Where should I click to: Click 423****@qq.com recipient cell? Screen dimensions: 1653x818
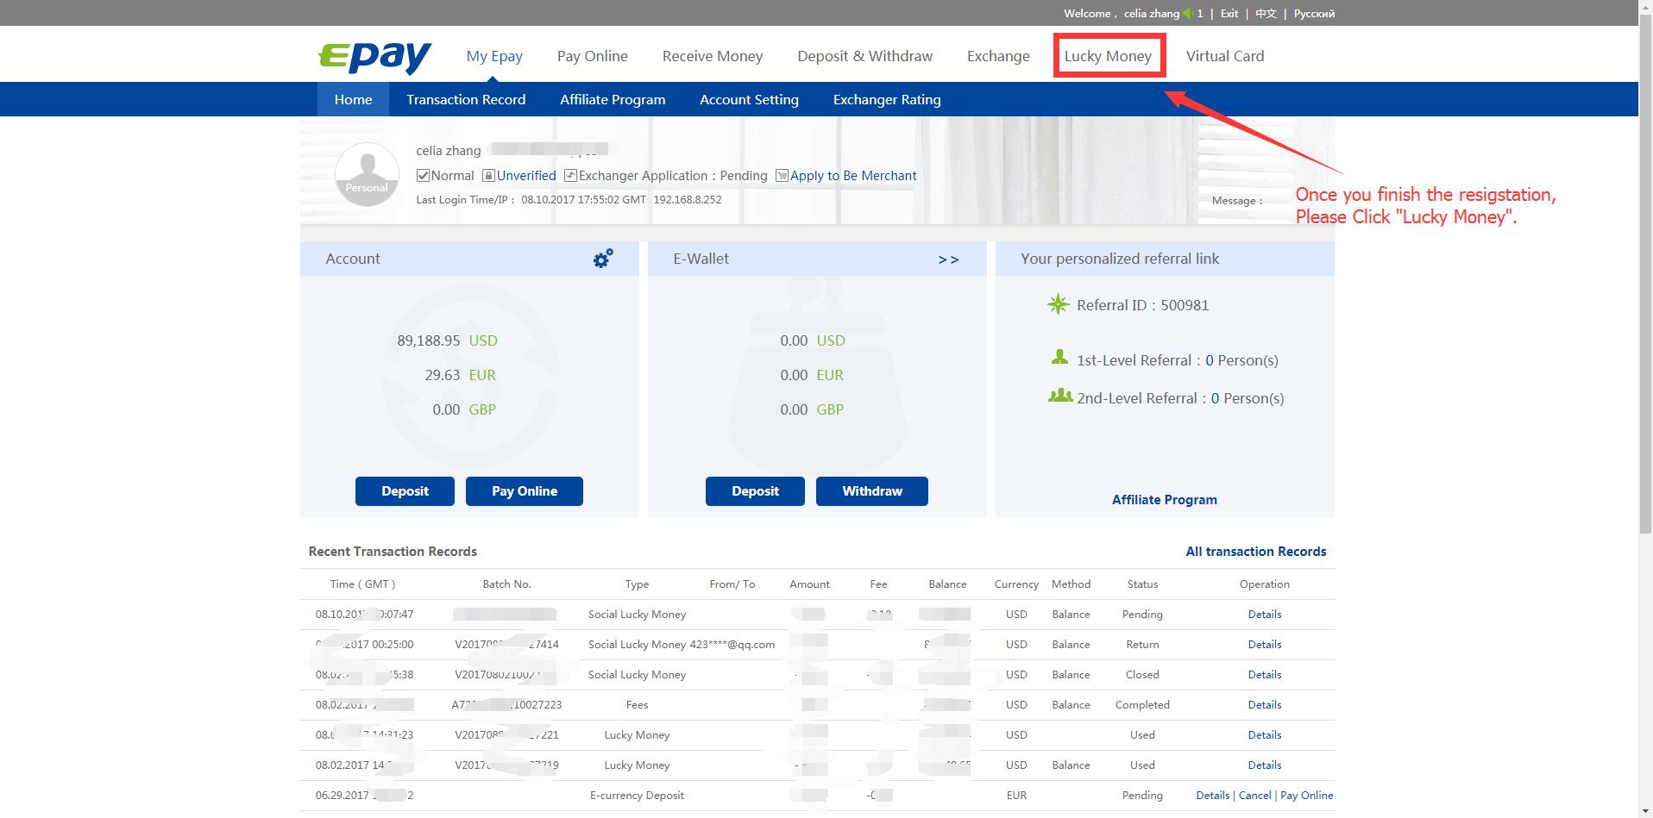[732, 645]
